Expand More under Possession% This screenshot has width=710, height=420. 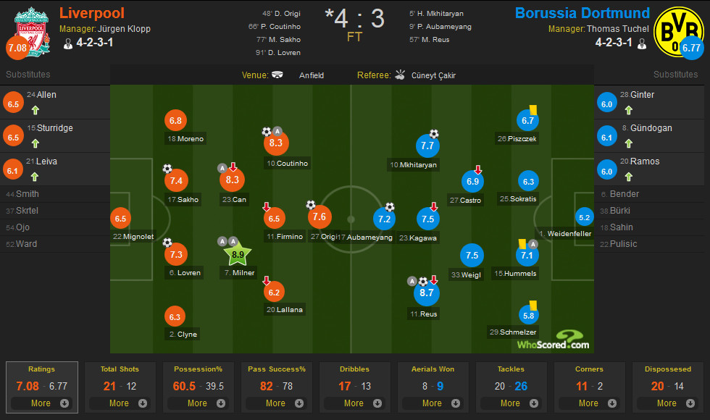(x=197, y=403)
